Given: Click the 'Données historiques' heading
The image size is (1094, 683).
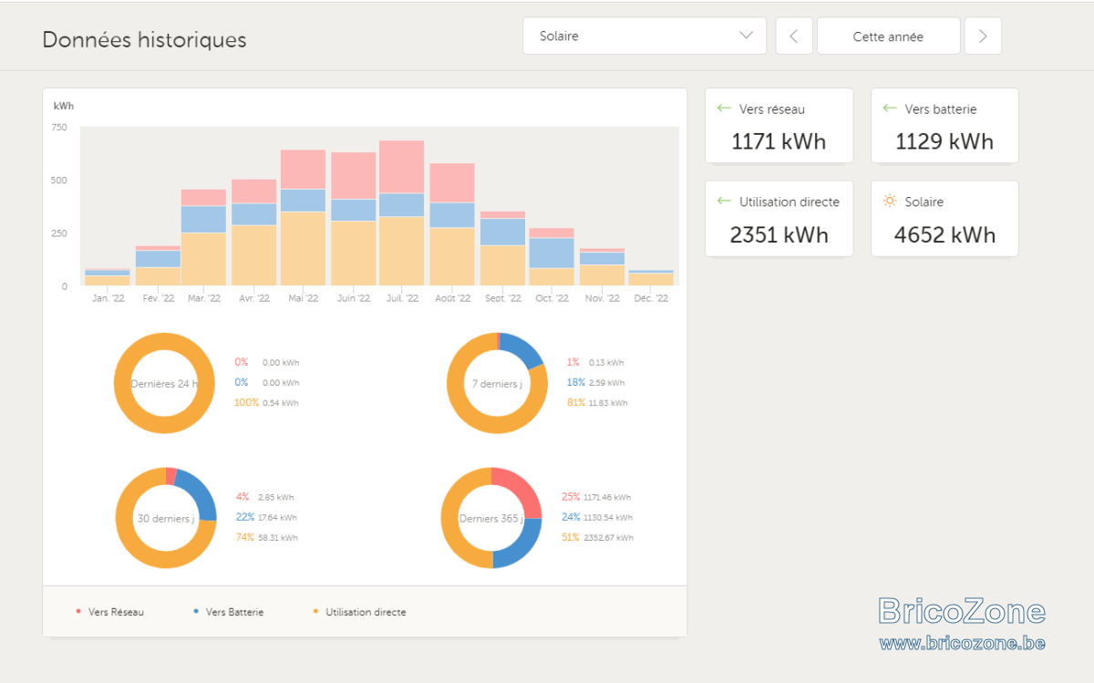Looking at the screenshot, I should 144,40.
